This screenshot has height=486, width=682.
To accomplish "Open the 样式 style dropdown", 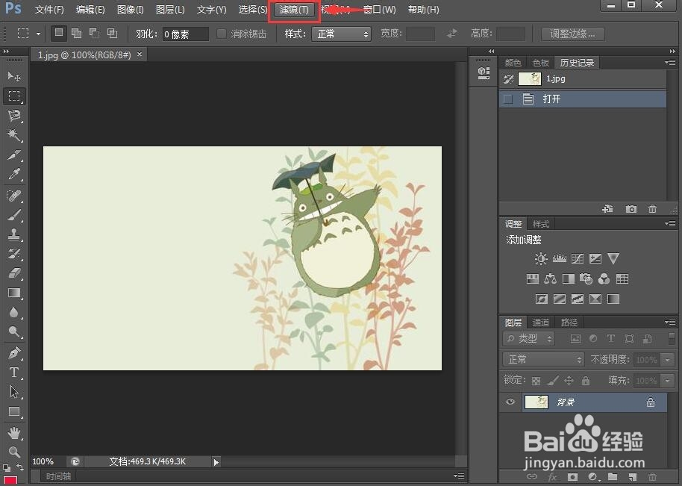I will [x=342, y=34].
